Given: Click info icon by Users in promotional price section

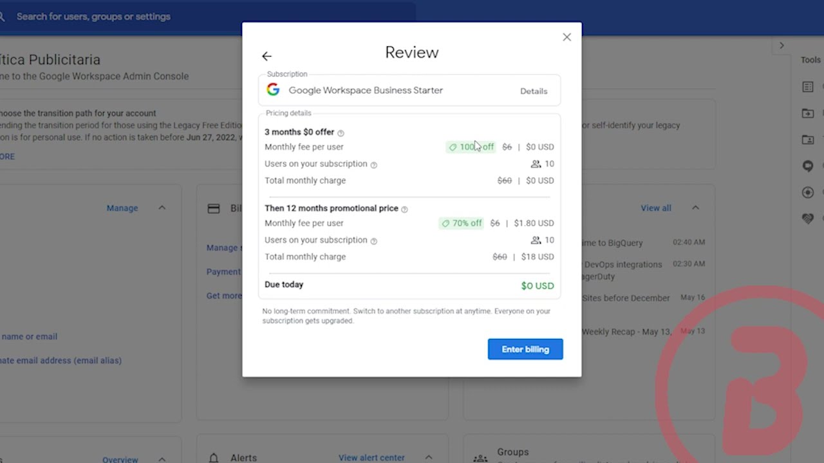Looking at the screenshot, I should pyautogui.click(x=374, y=241).
